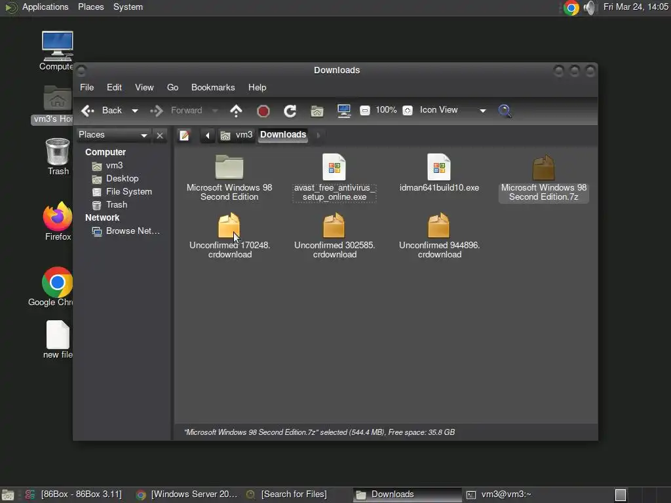
Task: Open the Applications panel menu
Action: click(45, 7)
